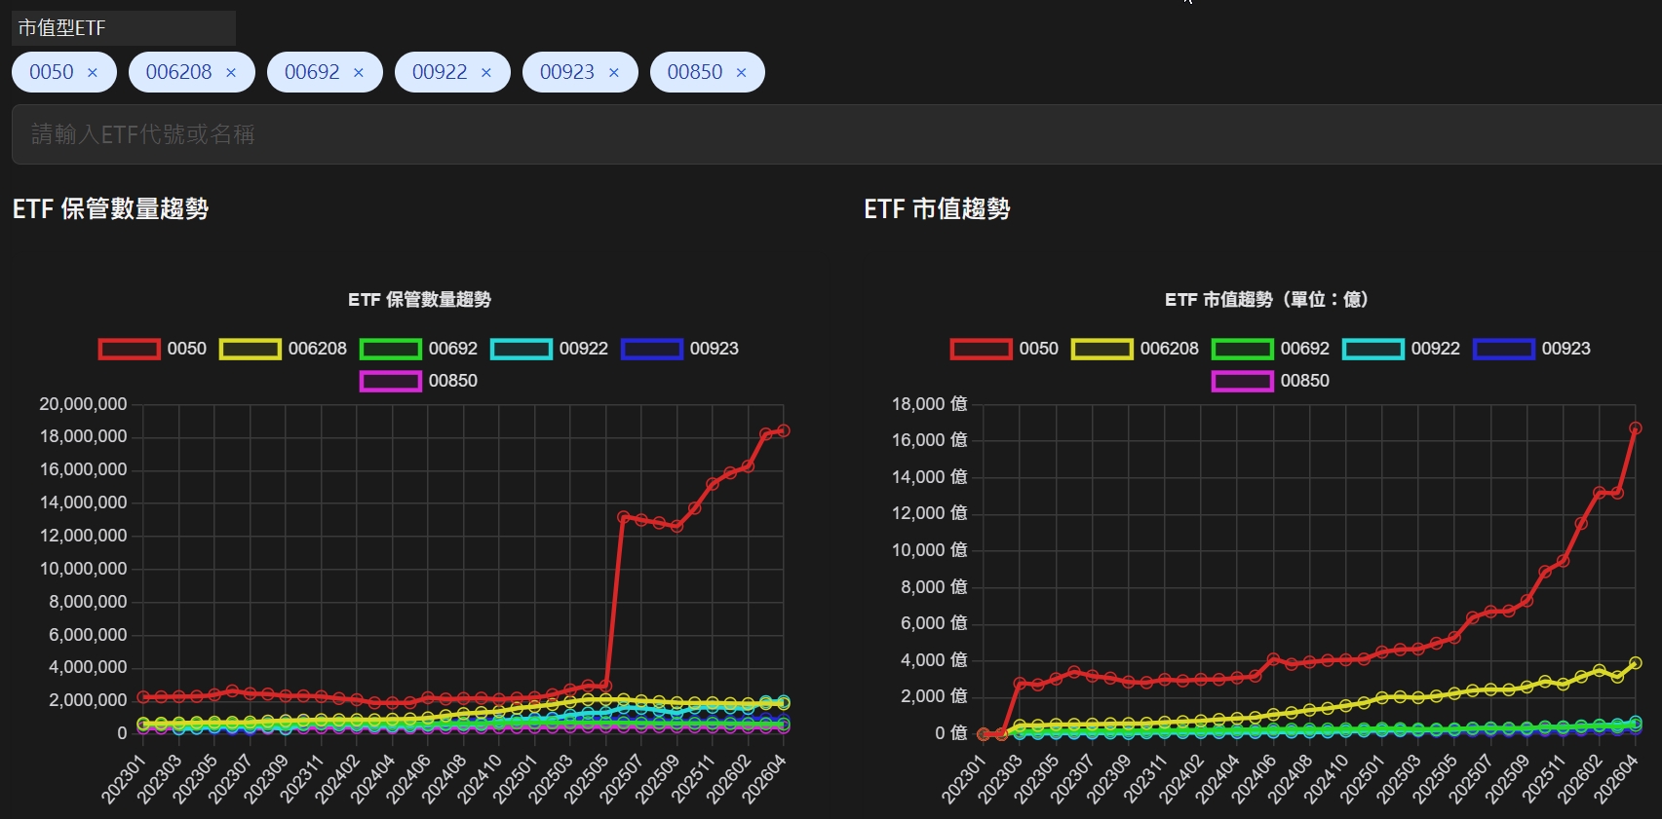Click the 10,000 億 y-axis label
Image resolution: width=1662 pixels, height=819 pixels.
click(x=929, y=549)
